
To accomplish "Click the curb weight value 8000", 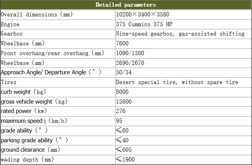I will pos(122,92).
